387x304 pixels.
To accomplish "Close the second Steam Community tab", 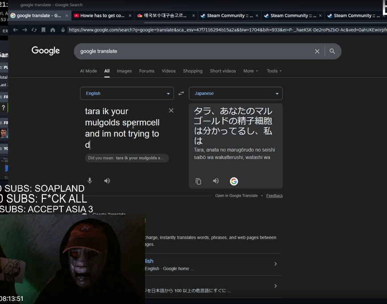I will 320,16.
